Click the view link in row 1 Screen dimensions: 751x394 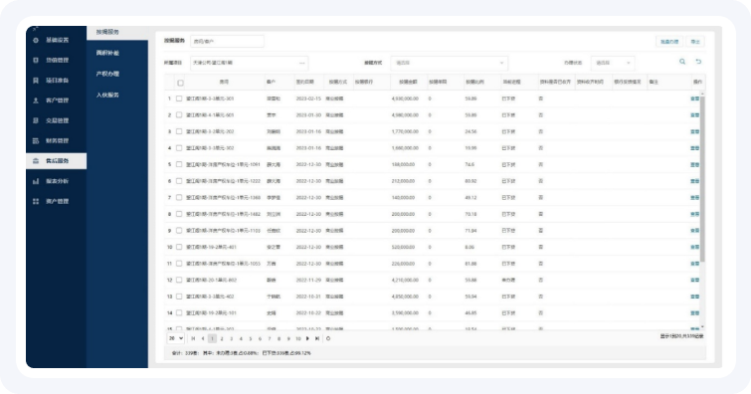tap(694, 98)
